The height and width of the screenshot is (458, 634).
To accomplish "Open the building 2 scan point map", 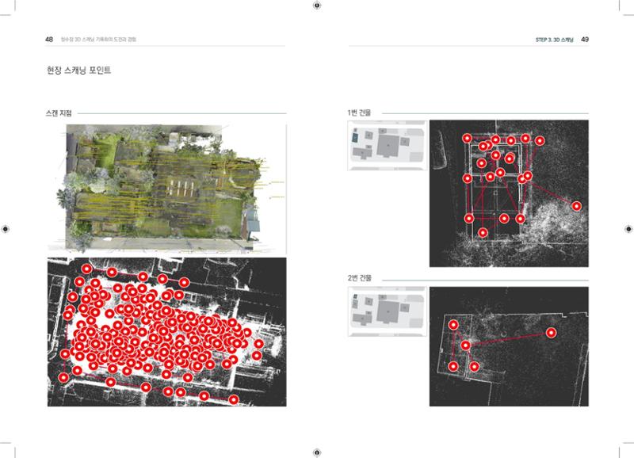I will [x=509, y=346].
